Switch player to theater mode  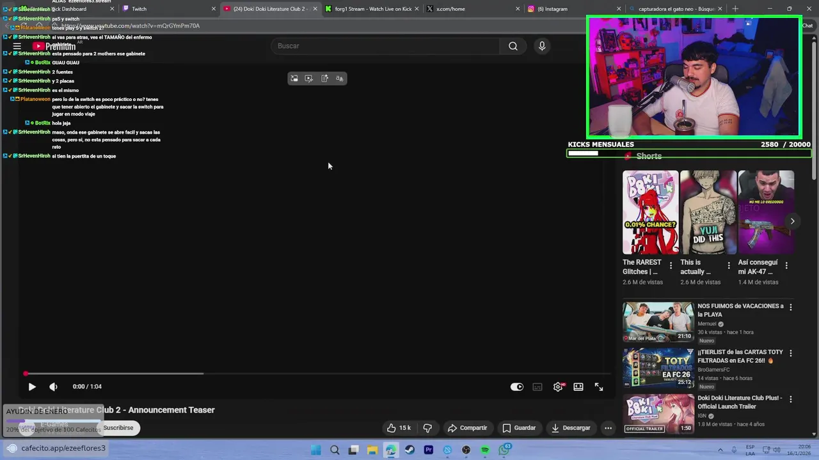click(x=578, y=387)
